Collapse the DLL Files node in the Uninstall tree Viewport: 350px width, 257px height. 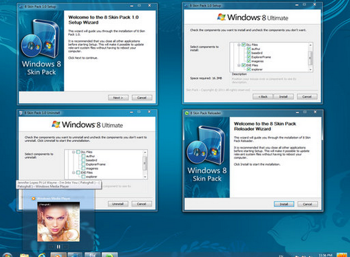[73, 152]
